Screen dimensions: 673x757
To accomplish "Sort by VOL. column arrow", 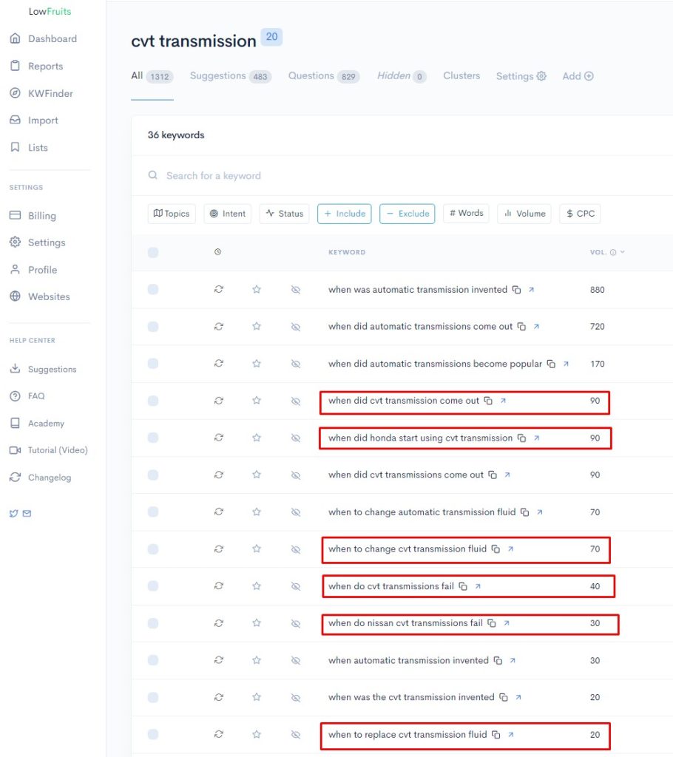I will [x=622, y=252].
